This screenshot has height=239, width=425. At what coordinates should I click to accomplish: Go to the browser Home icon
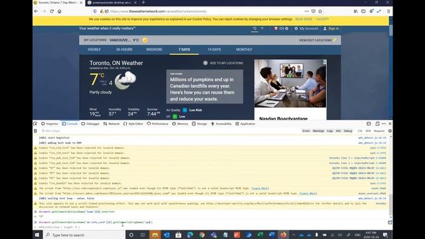point(59,11)
